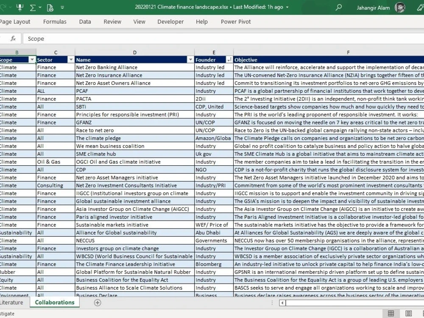Viewport: 424px width, 318px height.
Task: Open the Name column filter dropdown
Action: [190, 60]
